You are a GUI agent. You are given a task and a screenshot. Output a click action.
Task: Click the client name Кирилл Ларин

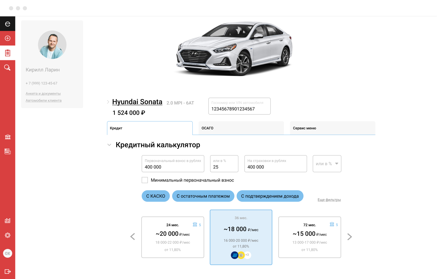43,70
